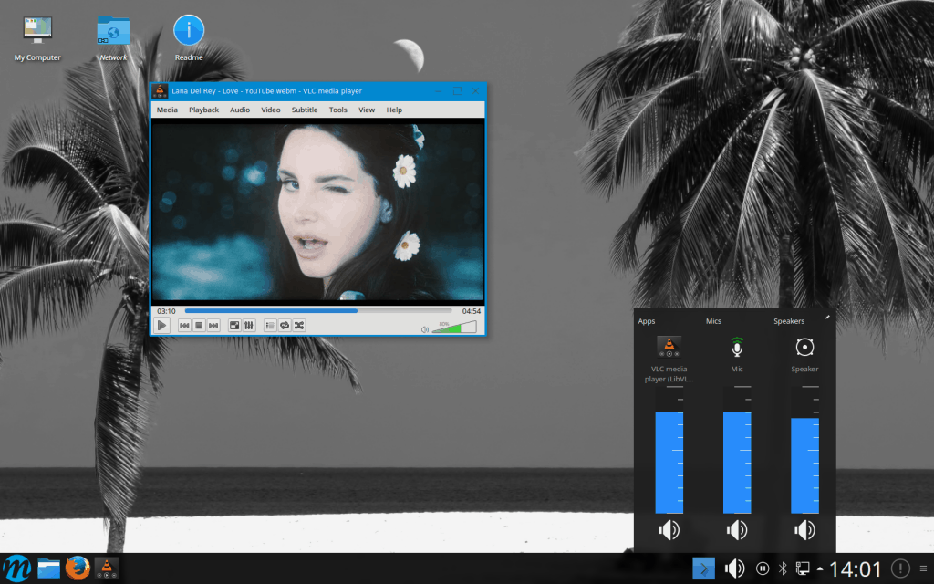Stop playback in VLC
This screenshot has width=934, height=584.
199,326
